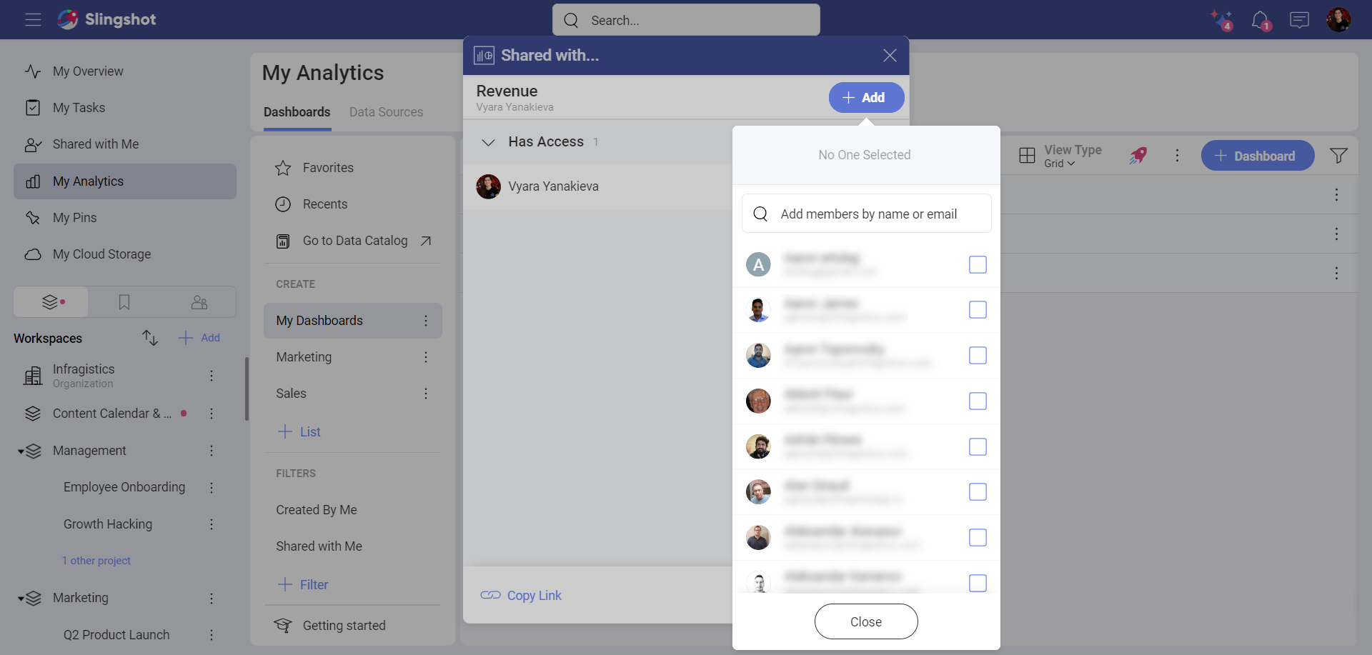The height and width of the screenshot is (655, 1372).
Task: Open the user profile avatar
Action: click(x=1338, y=19)
